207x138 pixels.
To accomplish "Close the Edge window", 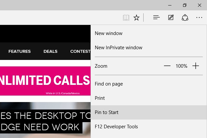I will (x=200, y=5).
